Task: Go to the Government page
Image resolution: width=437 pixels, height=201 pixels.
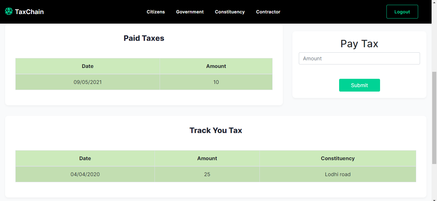Action: point(190,12)
